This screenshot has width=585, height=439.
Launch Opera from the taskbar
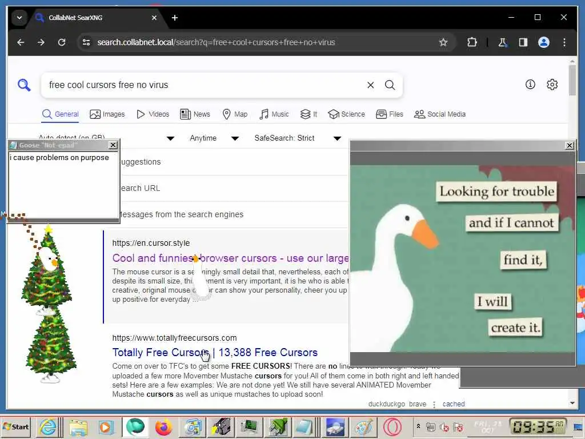(392, 426)
